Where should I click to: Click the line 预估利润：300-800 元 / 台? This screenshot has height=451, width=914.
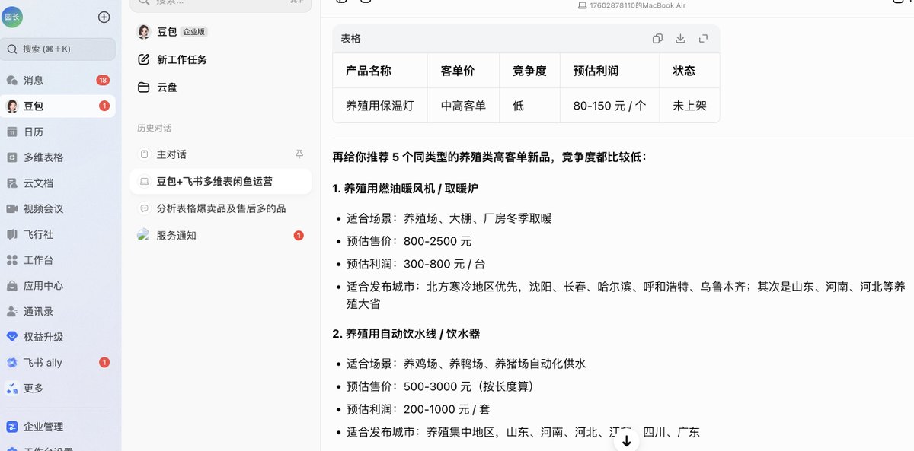[416, 264]
